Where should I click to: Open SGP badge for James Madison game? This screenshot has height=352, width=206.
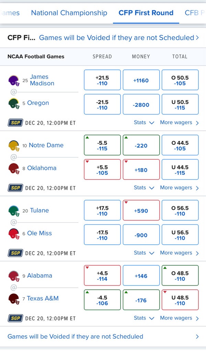(x=15, y=123)
